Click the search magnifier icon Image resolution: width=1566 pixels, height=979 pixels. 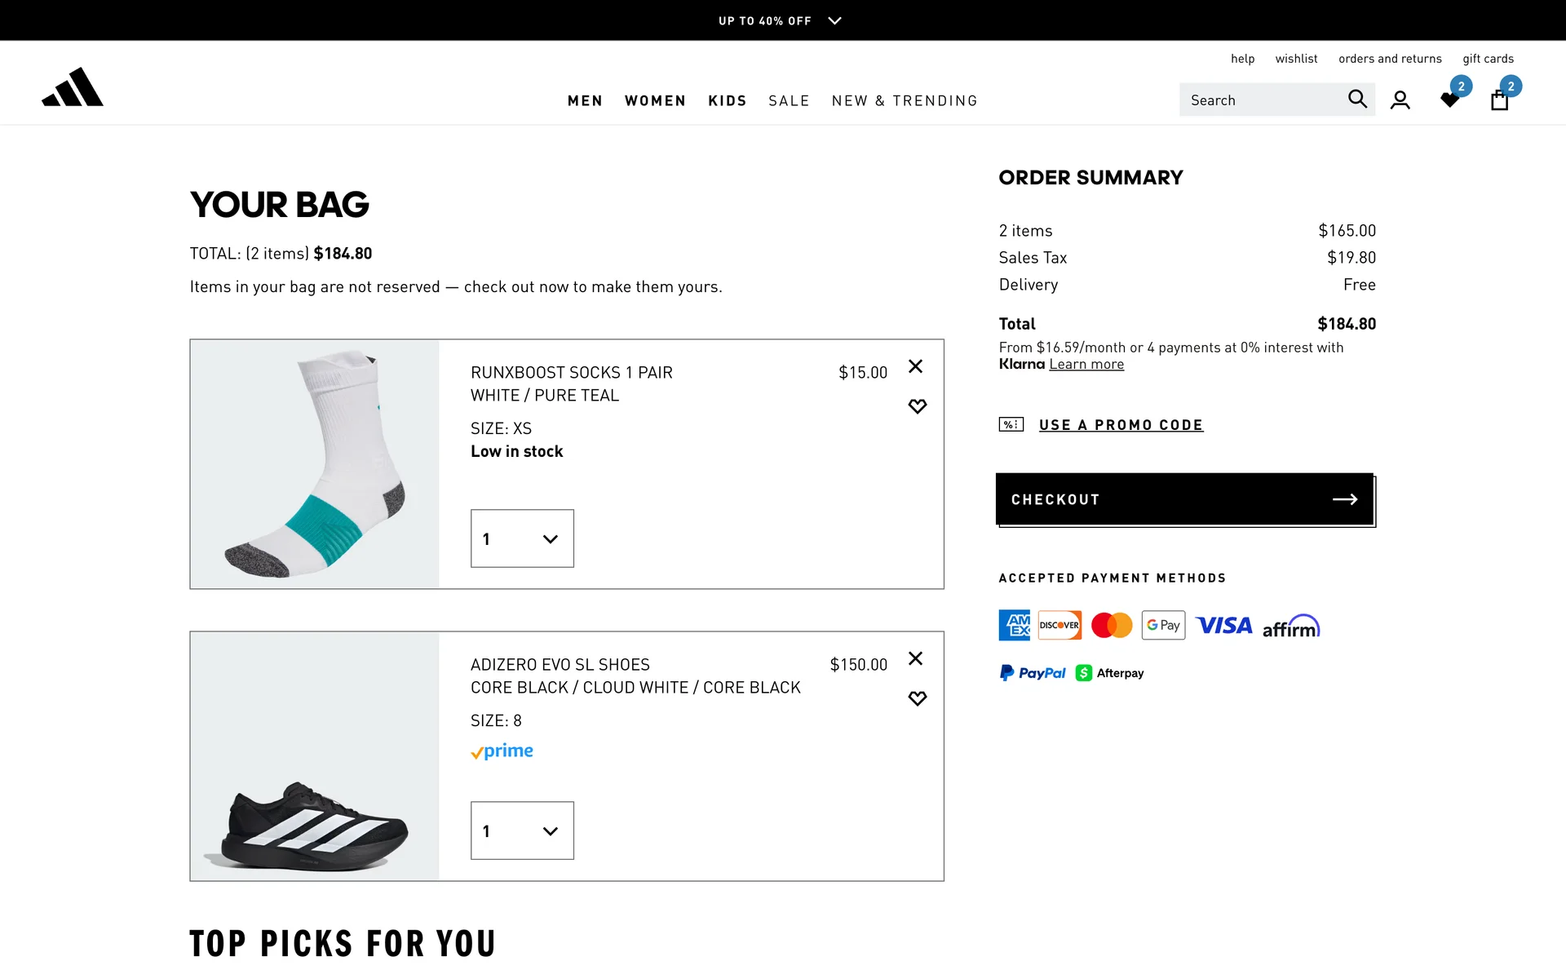pyautogui.click(x=1356, y=100)
